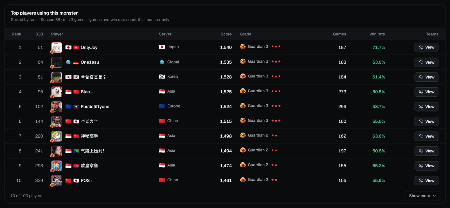The image size is (450, 208).
Task: Click the EU flag beside Pastisfiftyone
Action: coord(68,107)
